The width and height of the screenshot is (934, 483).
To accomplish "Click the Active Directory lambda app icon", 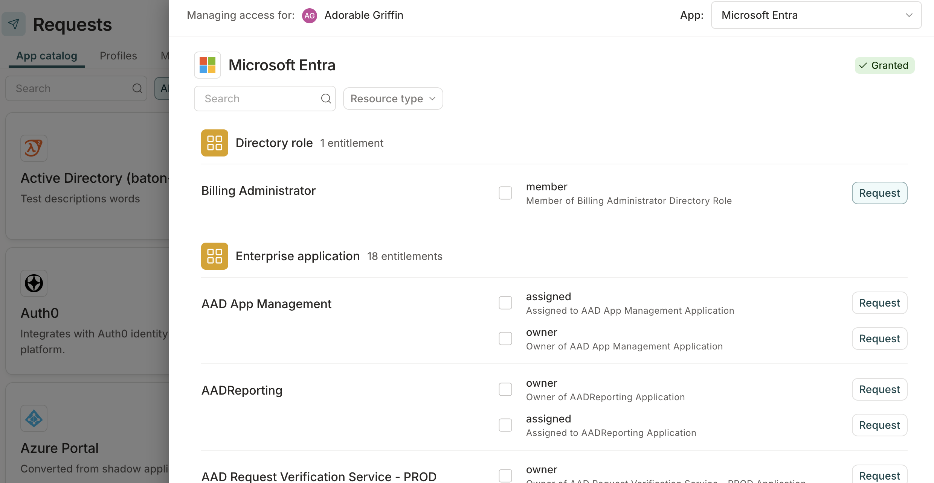I will click(34, 148).
